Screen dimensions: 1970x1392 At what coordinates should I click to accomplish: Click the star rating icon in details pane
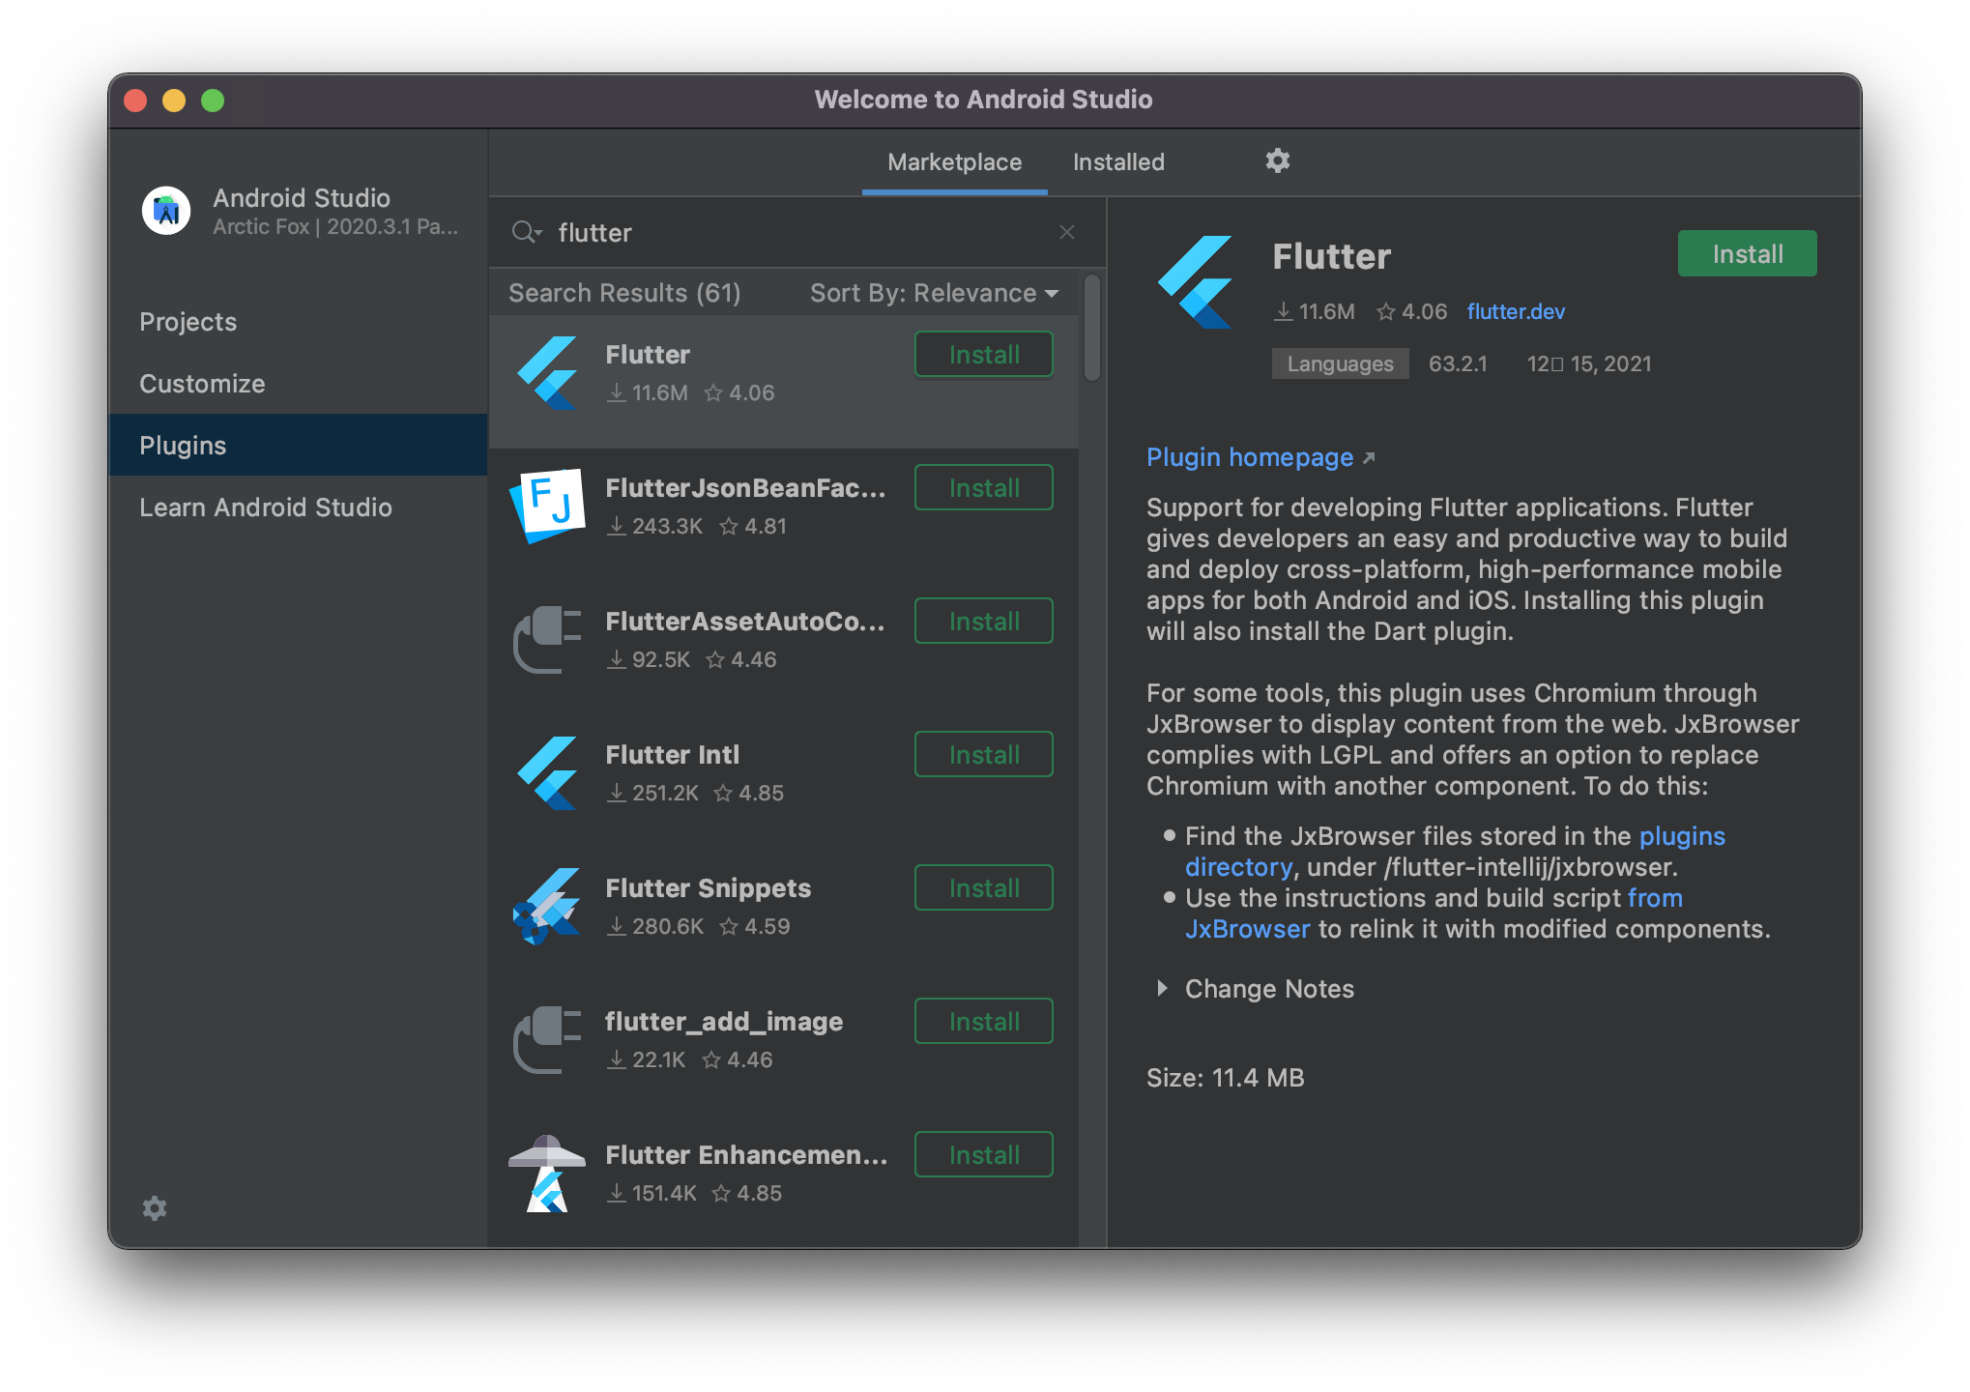point(1386,311)
